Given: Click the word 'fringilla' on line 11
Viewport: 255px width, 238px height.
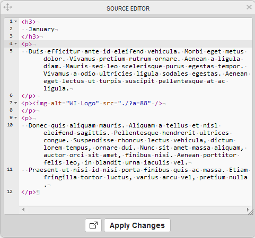Looking at the screenshot, I should [60, 177].
